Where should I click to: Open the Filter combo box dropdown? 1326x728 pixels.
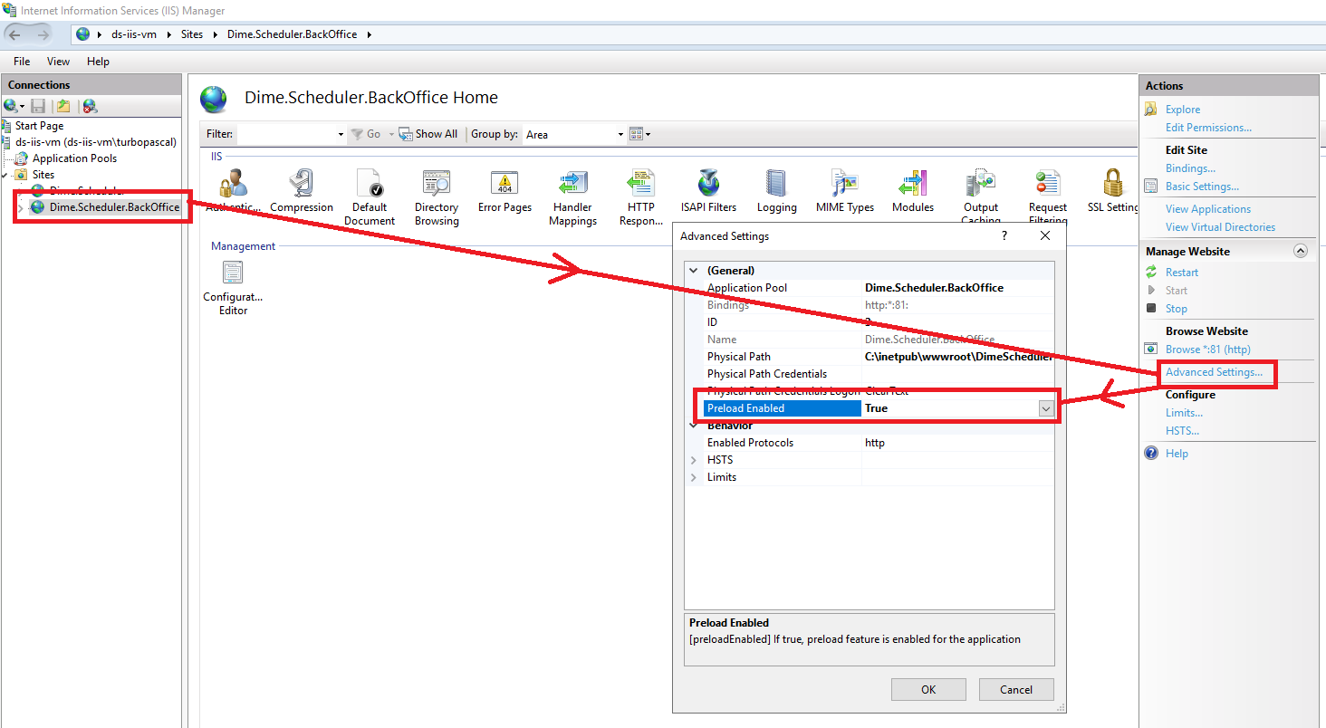click(341, 134)
